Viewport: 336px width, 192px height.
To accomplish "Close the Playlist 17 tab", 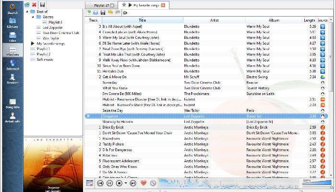I will click(x=112, y=5).
